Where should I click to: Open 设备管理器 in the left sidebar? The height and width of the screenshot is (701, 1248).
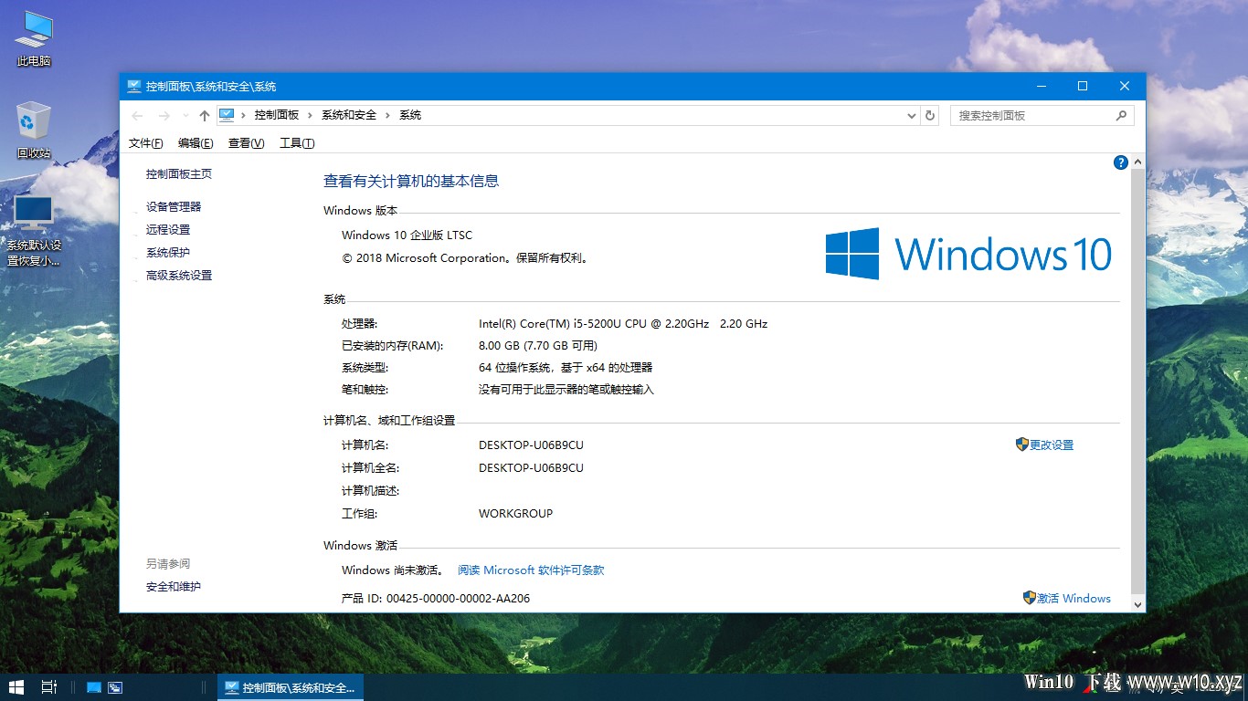(174, 207)
